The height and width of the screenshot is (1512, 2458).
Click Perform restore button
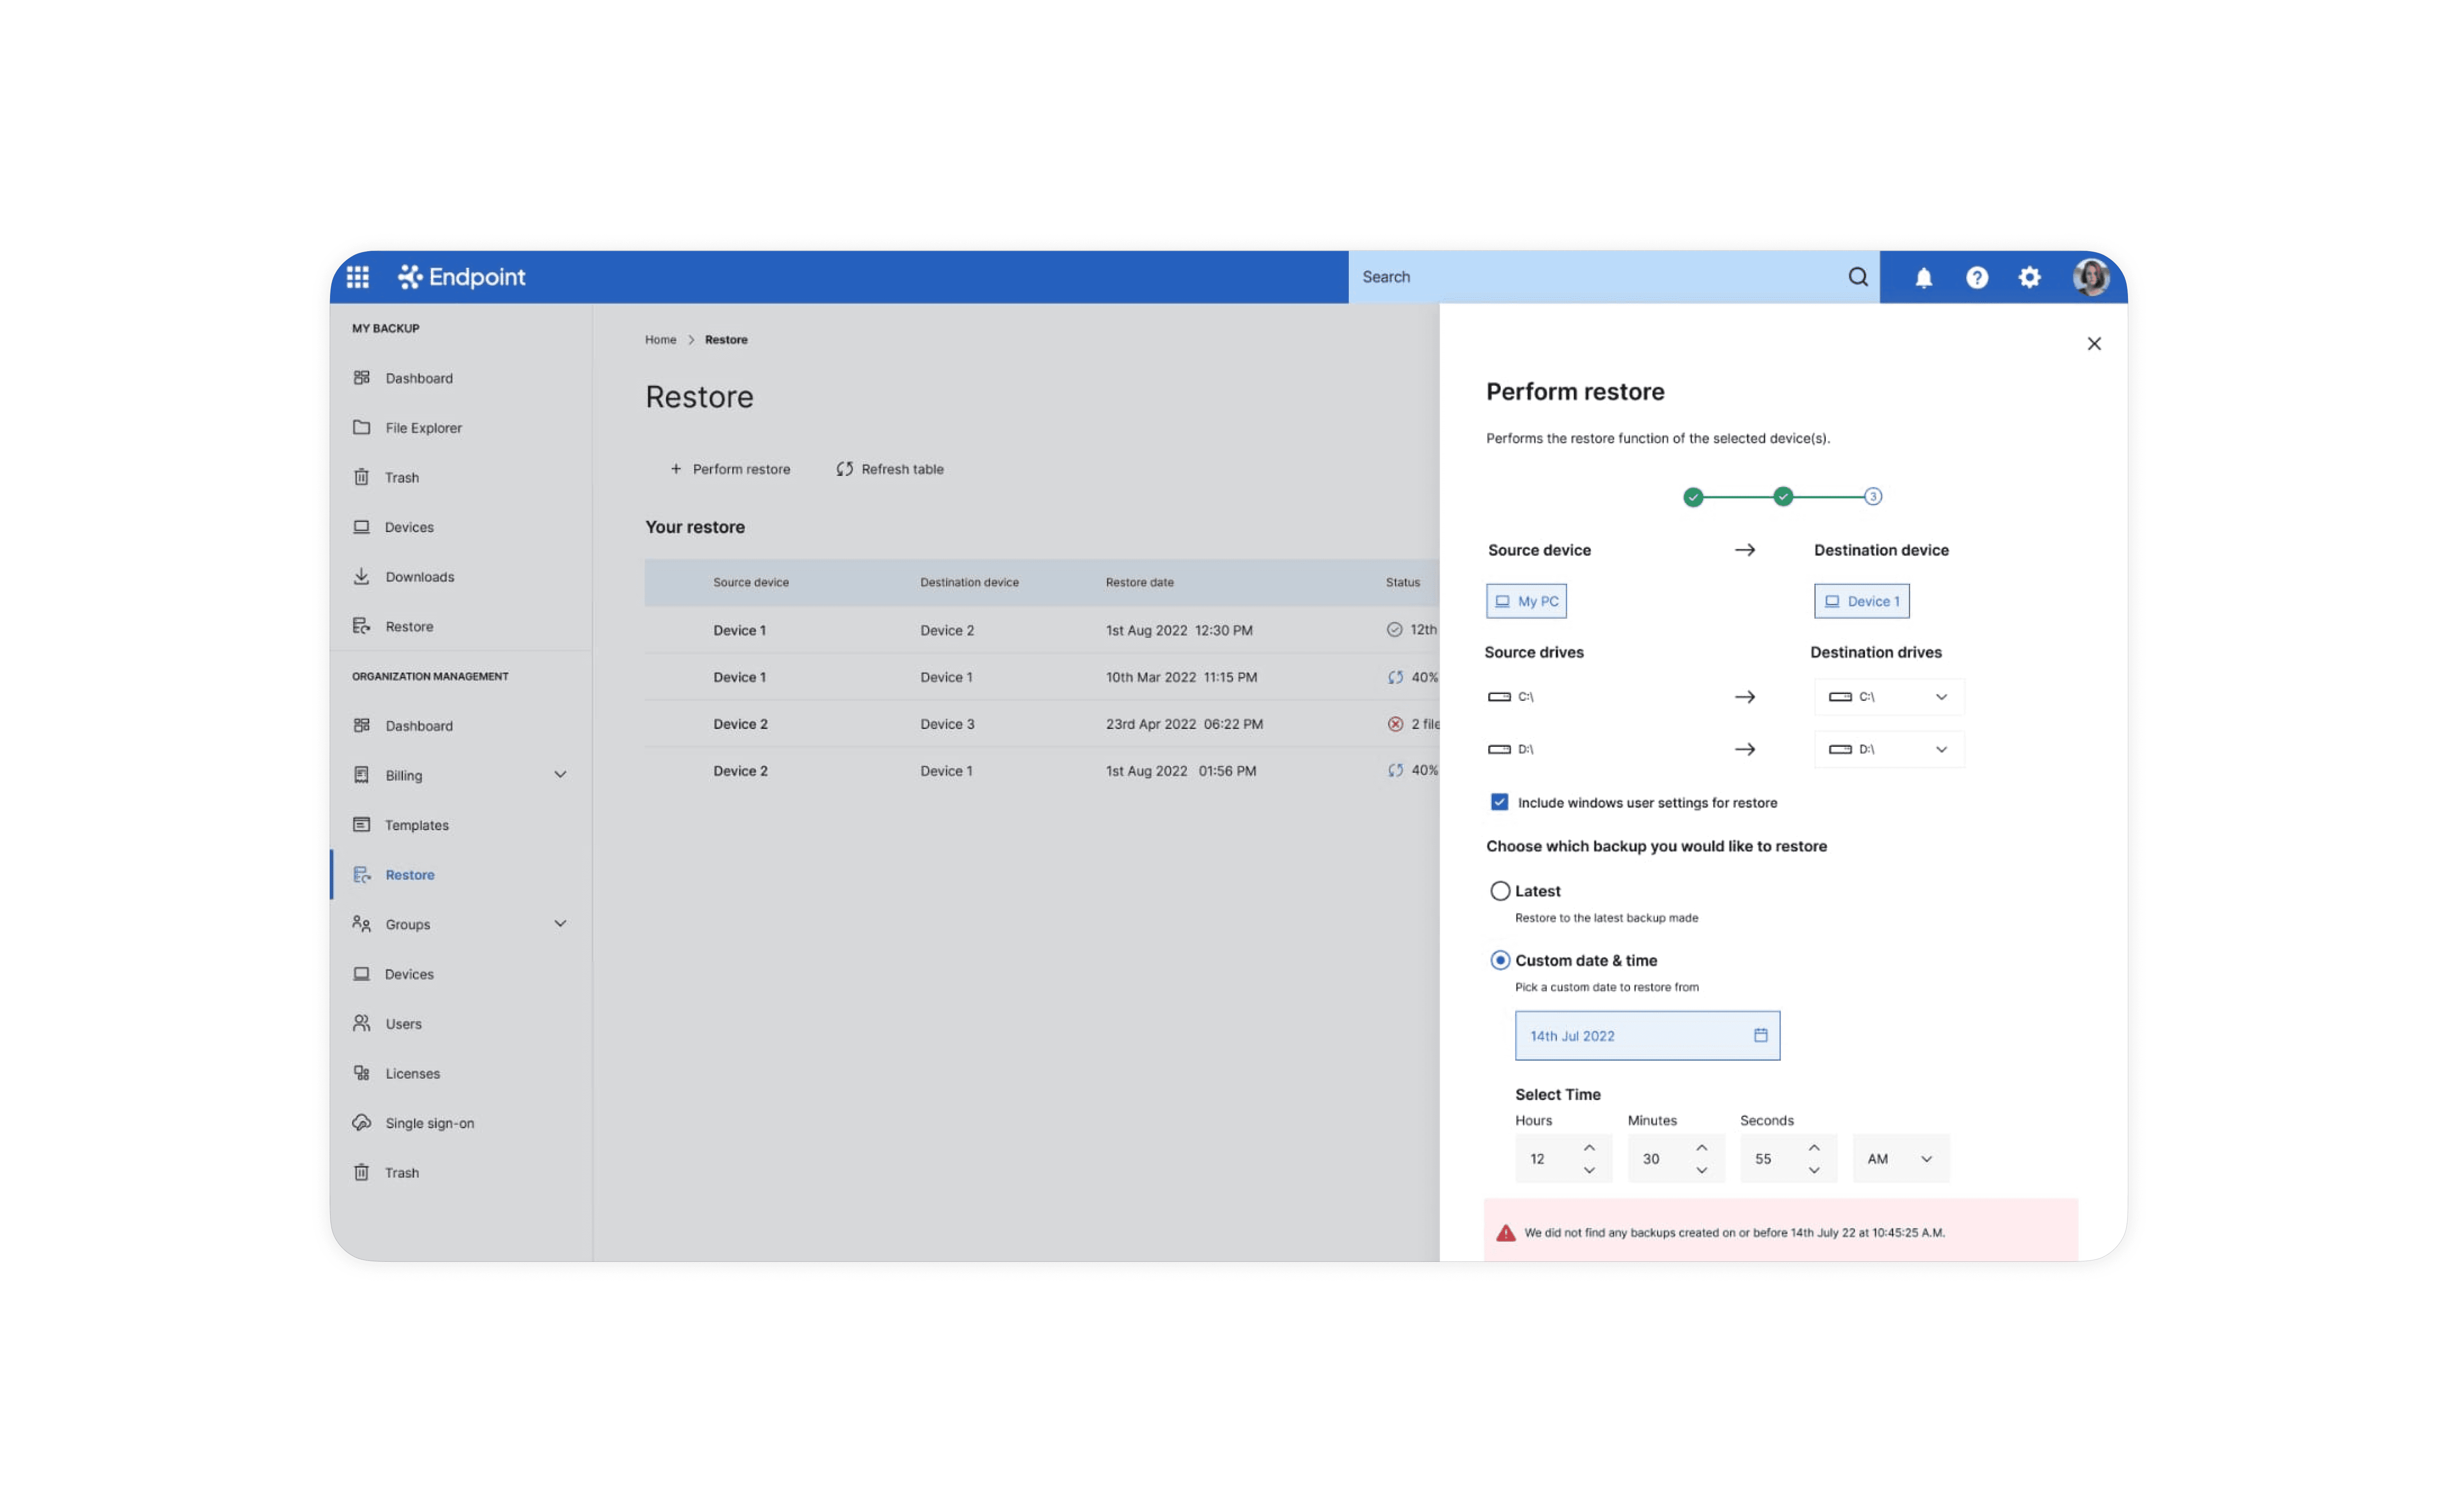tap(730, 469)
